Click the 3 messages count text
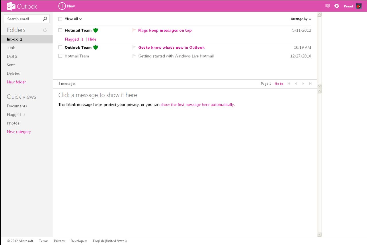 67,84
